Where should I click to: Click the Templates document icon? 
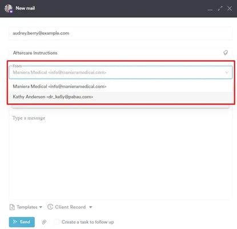[x=12, y=207]
